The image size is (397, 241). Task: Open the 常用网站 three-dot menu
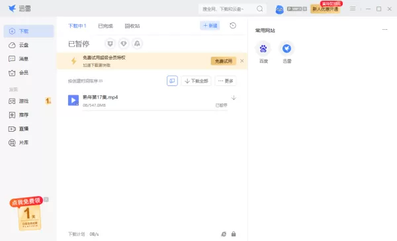point(385,30)
